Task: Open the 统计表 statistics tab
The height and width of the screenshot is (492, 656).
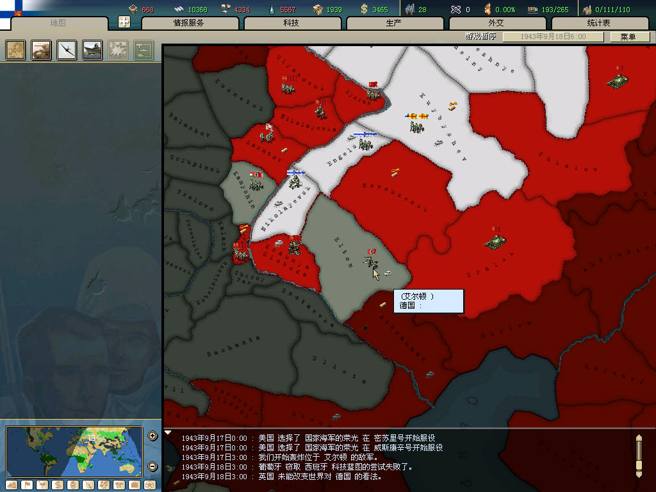Action: pos(598,23)
